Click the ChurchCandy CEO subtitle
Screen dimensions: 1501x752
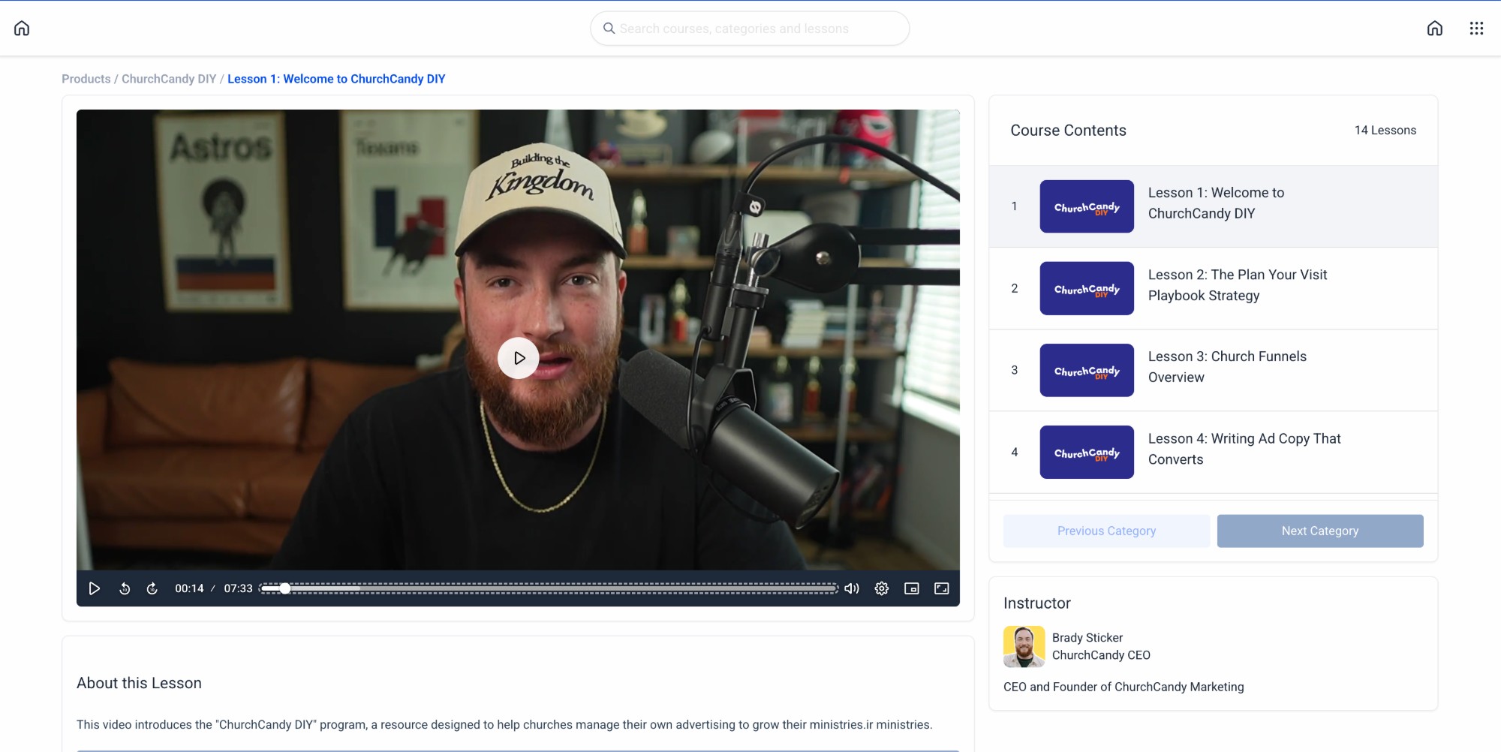point(1101,655)
